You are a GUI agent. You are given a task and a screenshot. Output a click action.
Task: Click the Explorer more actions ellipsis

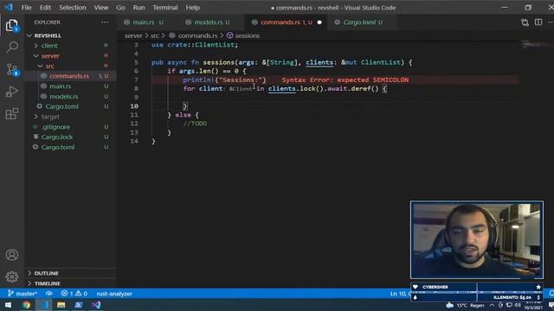tap(105, 22)
